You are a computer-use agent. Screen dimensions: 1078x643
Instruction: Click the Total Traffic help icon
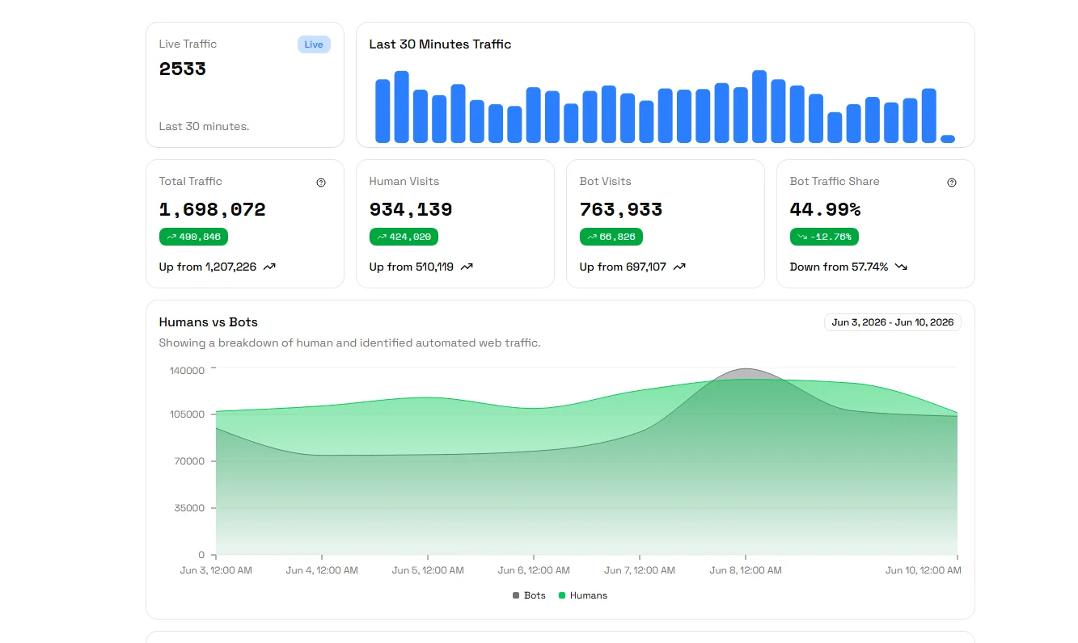321,183
